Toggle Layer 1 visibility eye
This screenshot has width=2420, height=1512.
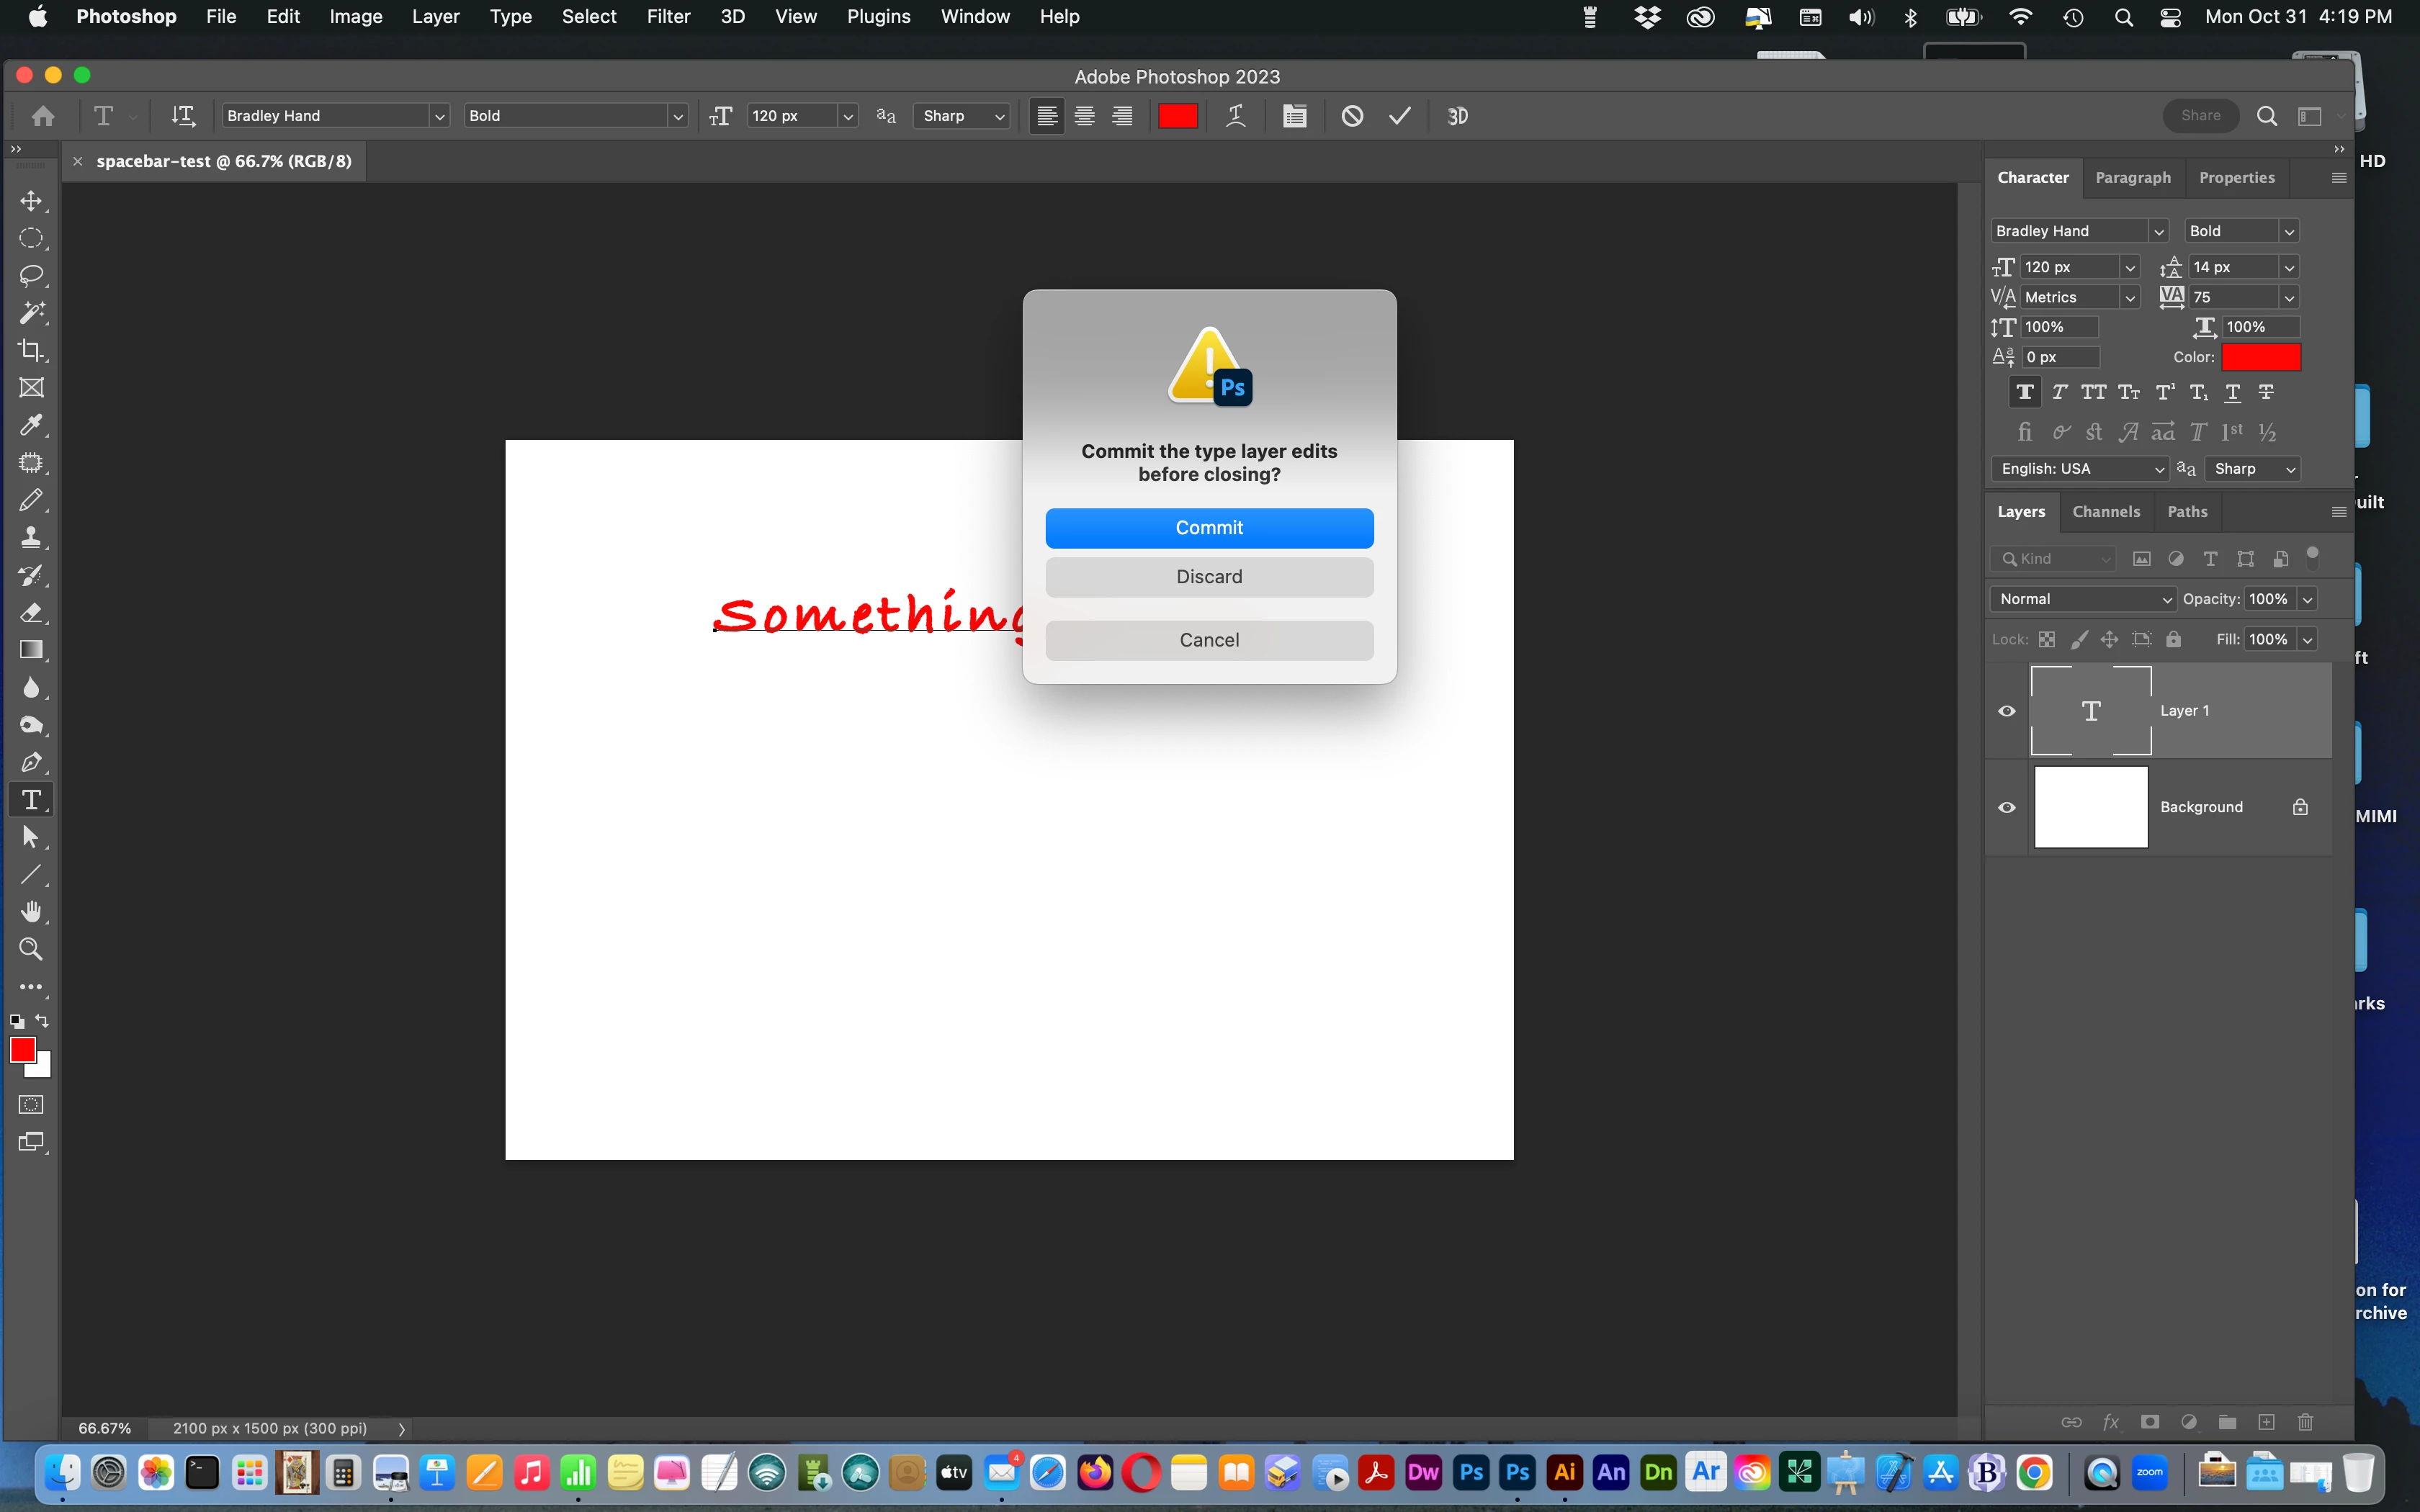(2006, 711)
